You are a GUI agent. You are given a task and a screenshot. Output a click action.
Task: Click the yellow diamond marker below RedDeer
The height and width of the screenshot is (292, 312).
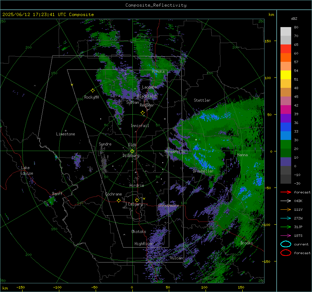143,113
